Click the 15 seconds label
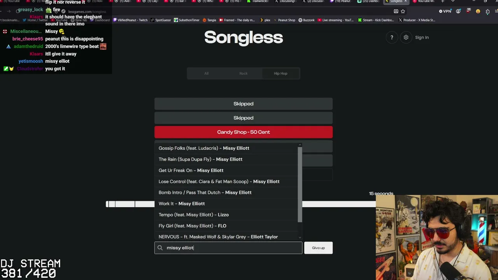The image size is (498, 280). (381, 194)
